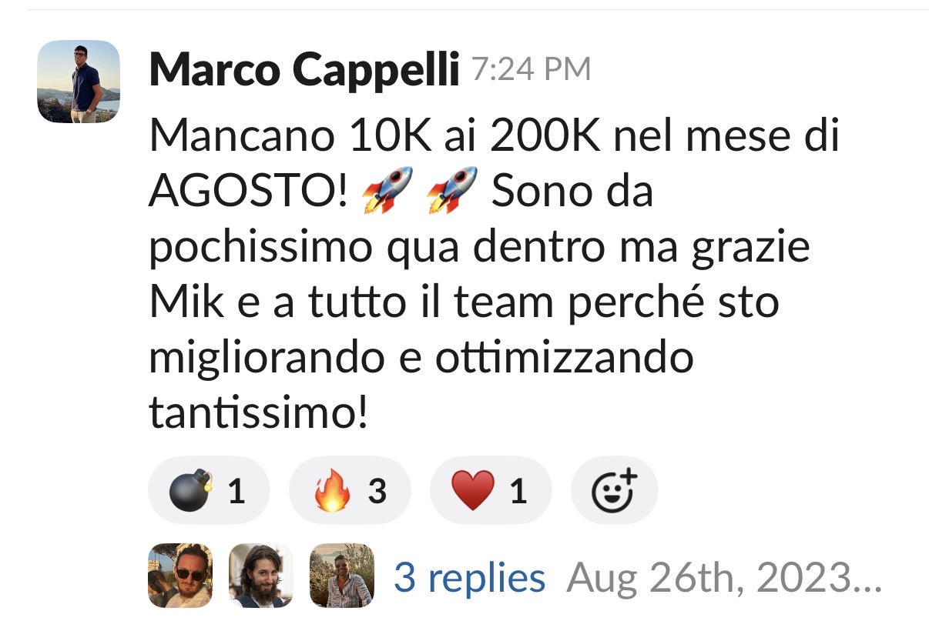Click the fire reaction count number 3
The height and width of the screenshot is (631, 929).
(x=377, y=491)
